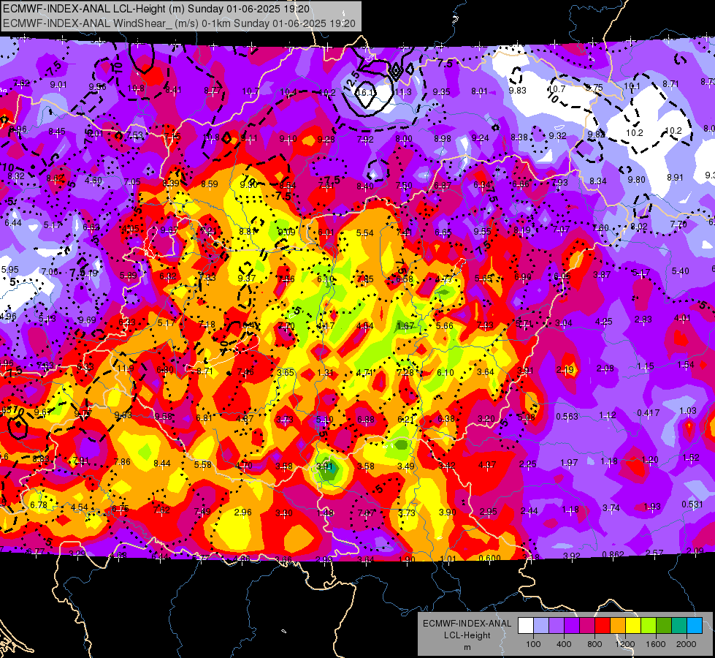
Task: Click the 9.09 grid value
Action: [x=286, y=232]
